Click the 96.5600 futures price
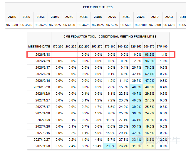186x151 pixels. pos(126,25)
